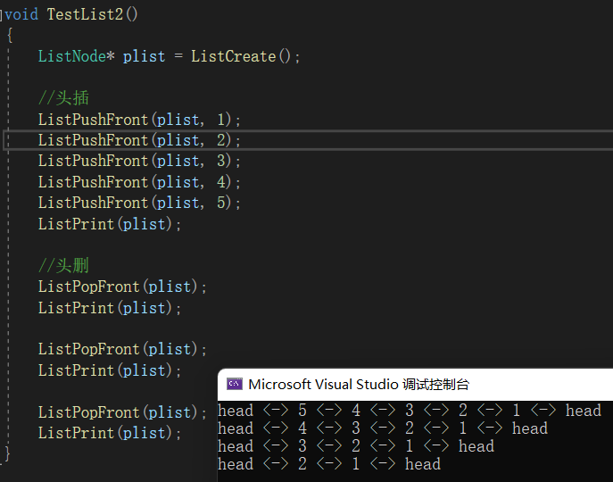Place cursor on ListPushFront(plist, 5) line
Viewport: 613px width, 482px height.
(x=139, y=203)
